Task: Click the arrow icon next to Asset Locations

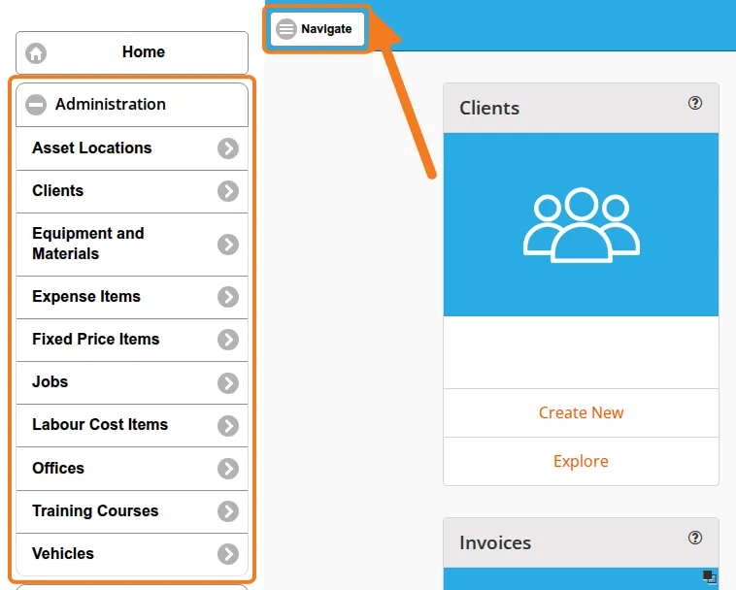Action: pos(228,148)
